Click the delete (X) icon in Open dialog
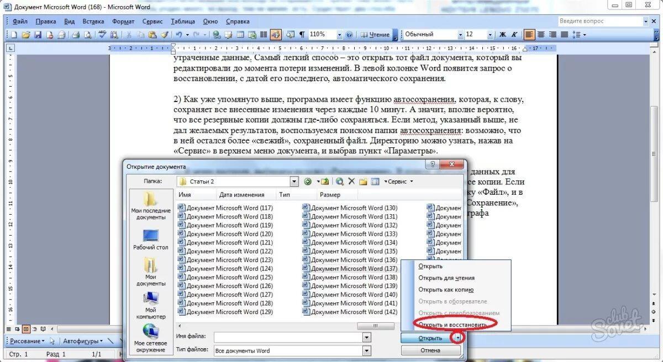Image resolution: width=663 pixels, height=362 pixels. (351, 182)
